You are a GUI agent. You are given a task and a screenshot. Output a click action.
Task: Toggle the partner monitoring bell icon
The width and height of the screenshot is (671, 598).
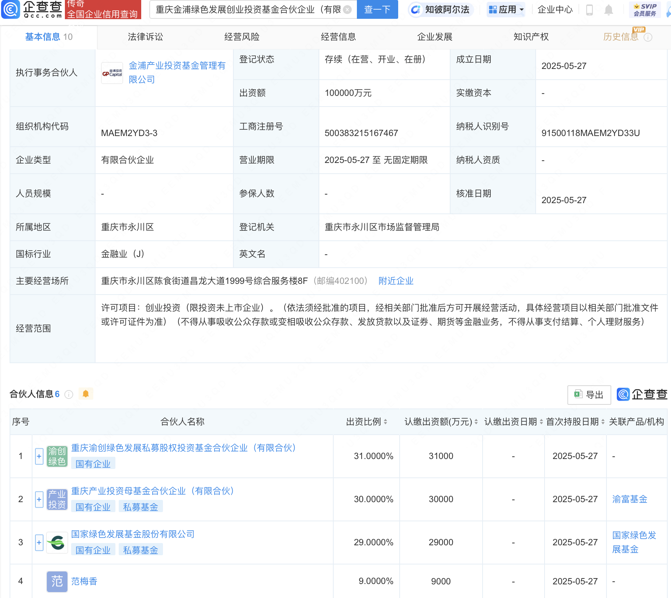86,394
